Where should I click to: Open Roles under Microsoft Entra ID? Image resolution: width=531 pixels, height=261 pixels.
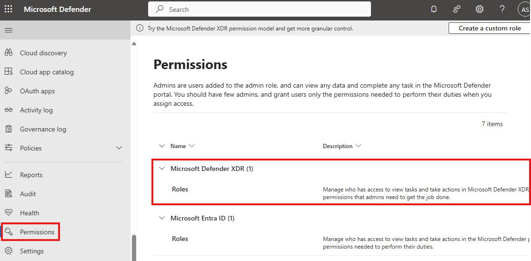tap(180, 239)
